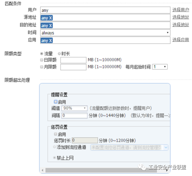
Task: Expand the 阈值 90% dropdown
Action: 74,108
